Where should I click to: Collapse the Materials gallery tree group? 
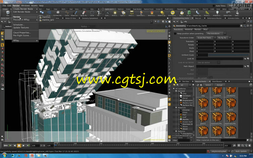point(176,107)
